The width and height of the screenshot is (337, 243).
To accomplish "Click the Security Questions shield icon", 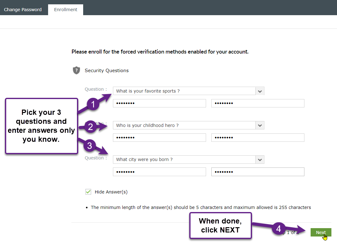I will (x=76, y=70).
